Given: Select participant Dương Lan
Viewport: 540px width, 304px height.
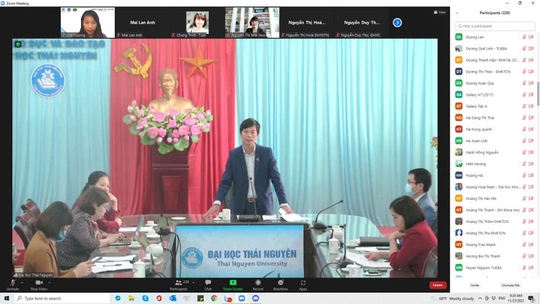Looking at the screenshot, I should point(494,37).
